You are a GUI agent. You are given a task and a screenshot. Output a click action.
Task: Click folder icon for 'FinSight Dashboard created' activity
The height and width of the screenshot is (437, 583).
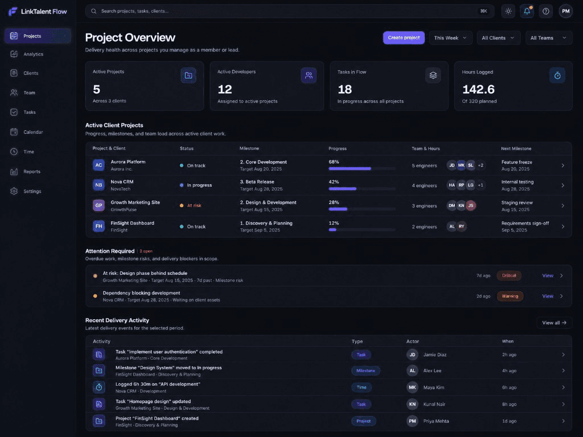99,421
